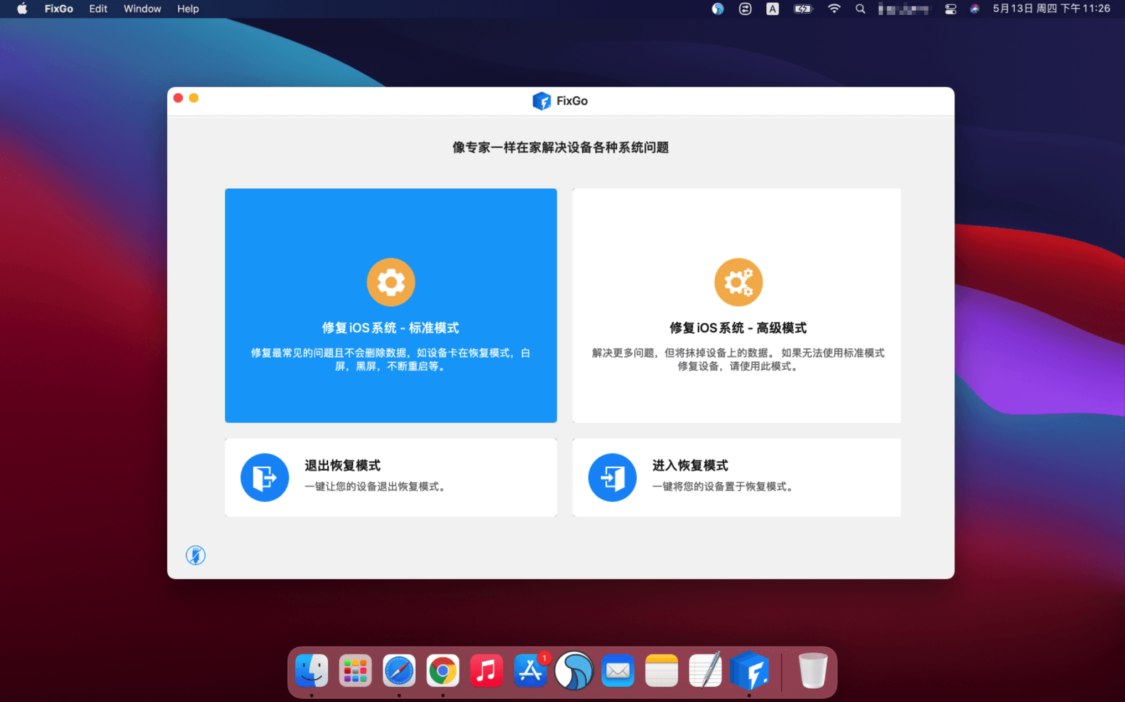Click the small circular icon at bottom-left of window
Image resolution: width=1125 pixels, height=702 pixels.
point(195,555)
